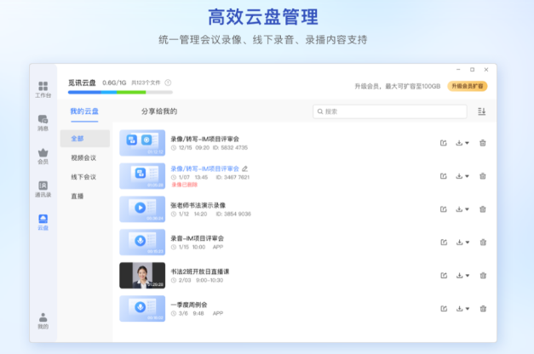Delete the 录音-IM项目评审会 file
Viewport: 534px width, 354px height.
[483, 242]
